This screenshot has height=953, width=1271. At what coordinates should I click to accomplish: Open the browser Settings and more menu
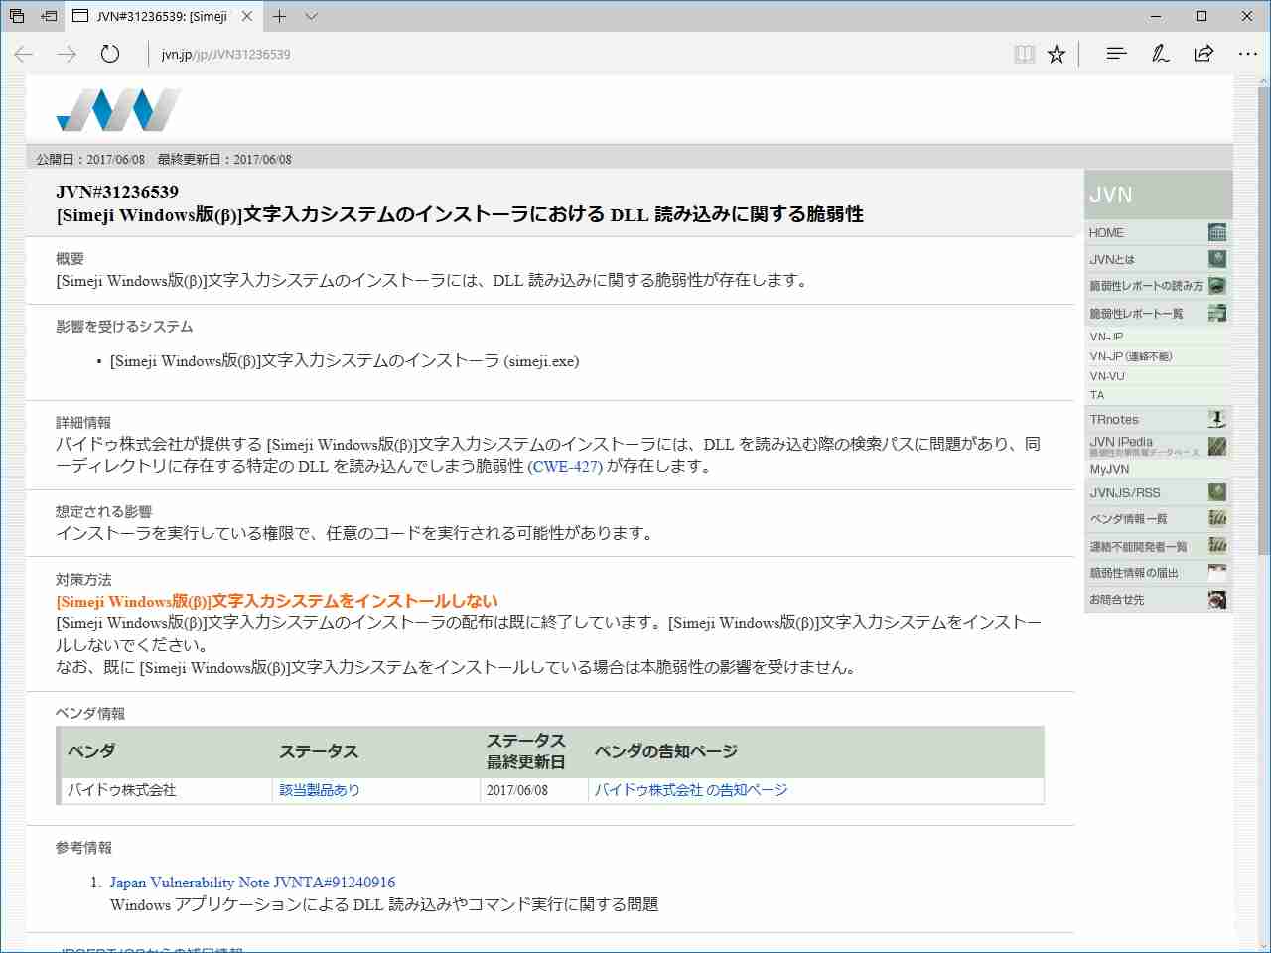(1248, 54)
